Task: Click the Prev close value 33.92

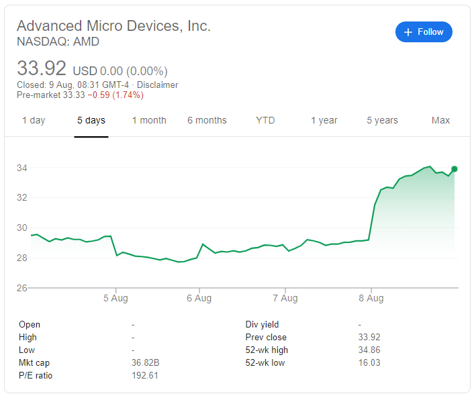Action: click(369, 337)
